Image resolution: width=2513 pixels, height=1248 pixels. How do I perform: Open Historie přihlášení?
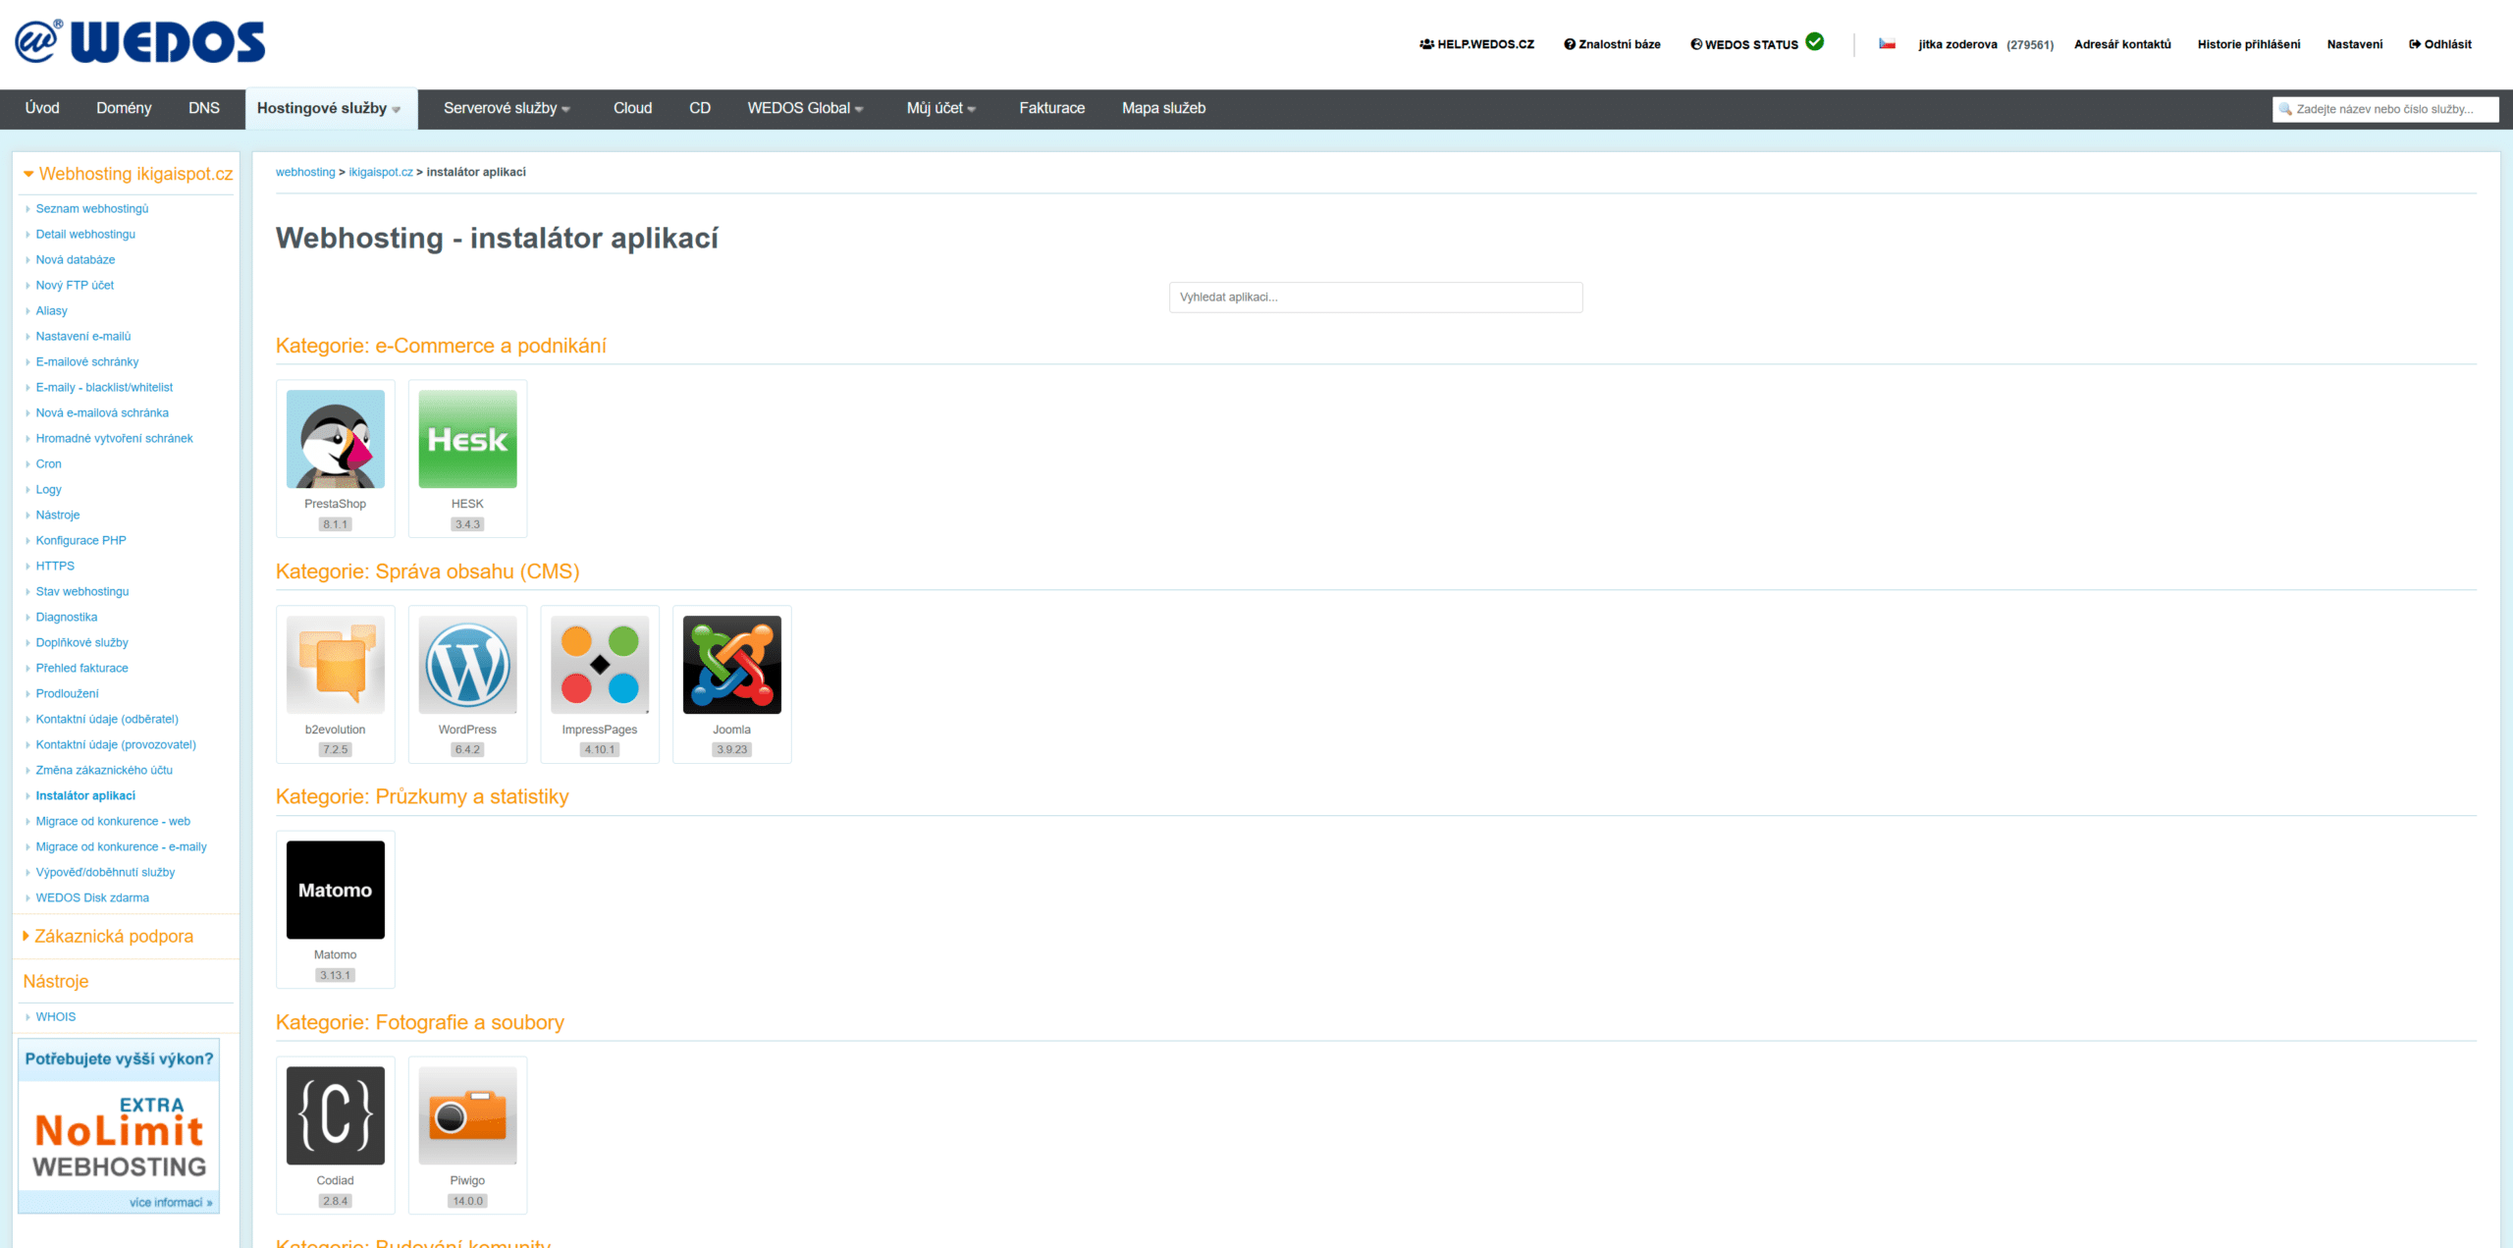tap(2248, 44)
